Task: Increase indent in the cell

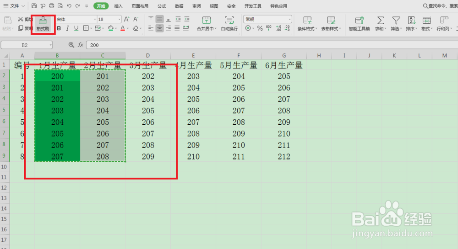Action: [x=187, y=19]
